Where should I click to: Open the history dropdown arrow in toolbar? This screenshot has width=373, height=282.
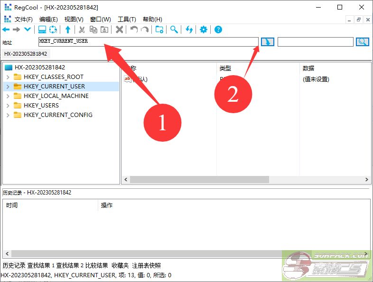click(28, 29)
